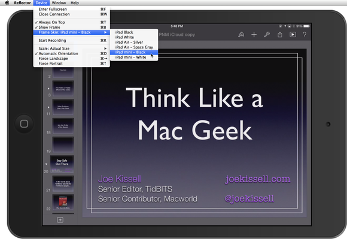Open the wrench tools icon
The width and height of the screenshot is (347, 239).
click(x=267, y=35)
